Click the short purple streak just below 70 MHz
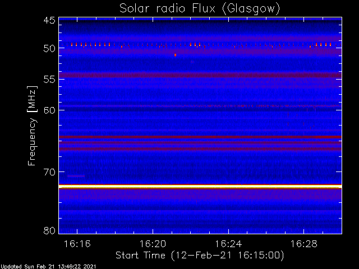Screen dimensions: 359x269 point(76,176)
